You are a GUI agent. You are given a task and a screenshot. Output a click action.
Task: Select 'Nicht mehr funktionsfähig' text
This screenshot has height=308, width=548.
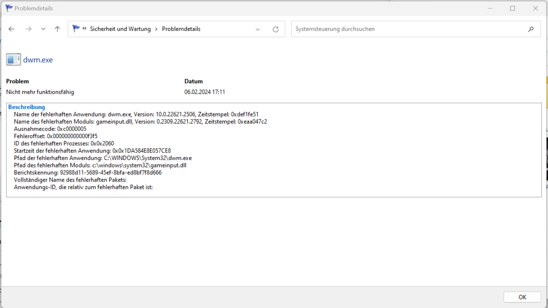(x=40, y=92)
